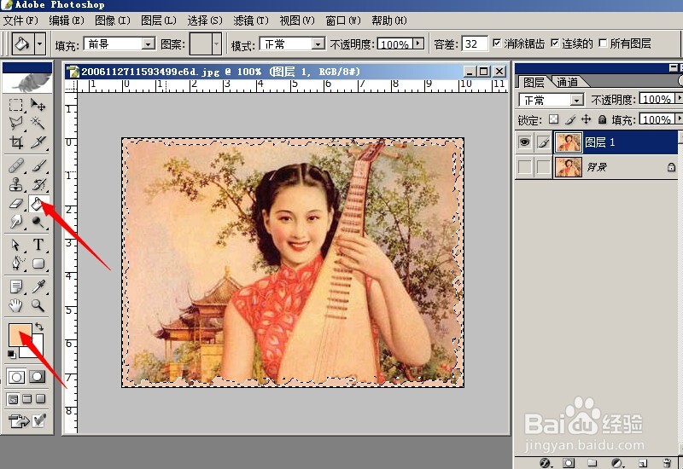683x469 pixels.
Task: Select the Clone Stamp tool
Action: tap(16, 184)
